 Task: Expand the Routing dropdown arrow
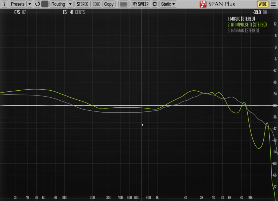tap(70, 4)
